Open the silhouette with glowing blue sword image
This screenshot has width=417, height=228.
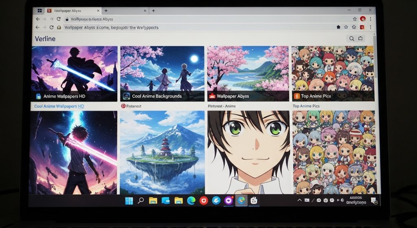pos(75,74)
